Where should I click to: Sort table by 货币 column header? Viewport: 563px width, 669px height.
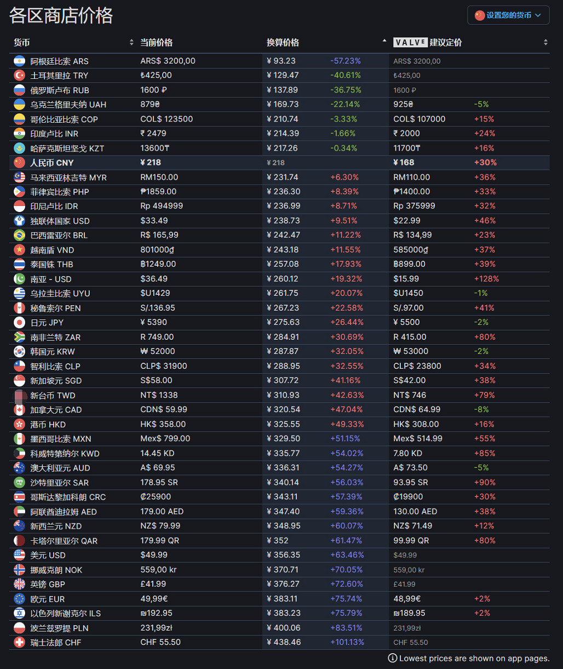pyautogui.click(x=22, y=42)
